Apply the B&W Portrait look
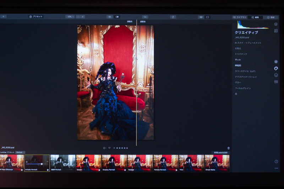284x189 pixels. [63, 163]
